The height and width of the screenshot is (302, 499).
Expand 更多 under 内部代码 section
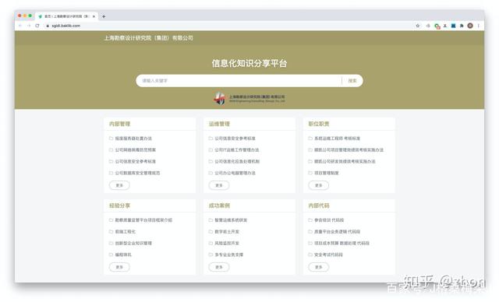click(x=319, y=267)
